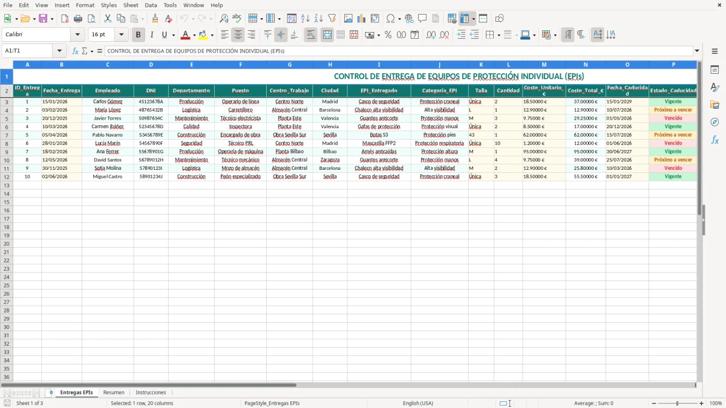Image resolution: width=726 pixels, height=408 pixels.
Task: Open Print Preview via its toolbar icon
Action: [91, 19]
